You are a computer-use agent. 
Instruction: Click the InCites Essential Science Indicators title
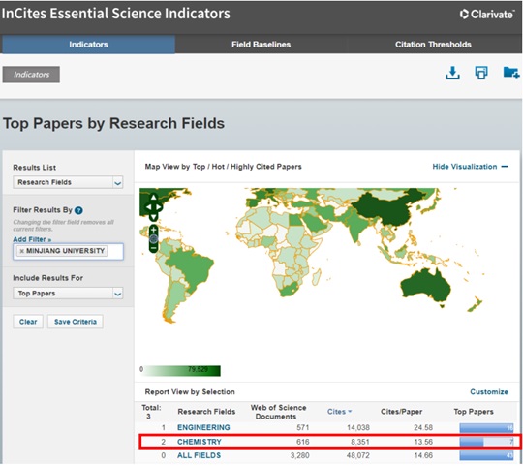click(116, 14)
